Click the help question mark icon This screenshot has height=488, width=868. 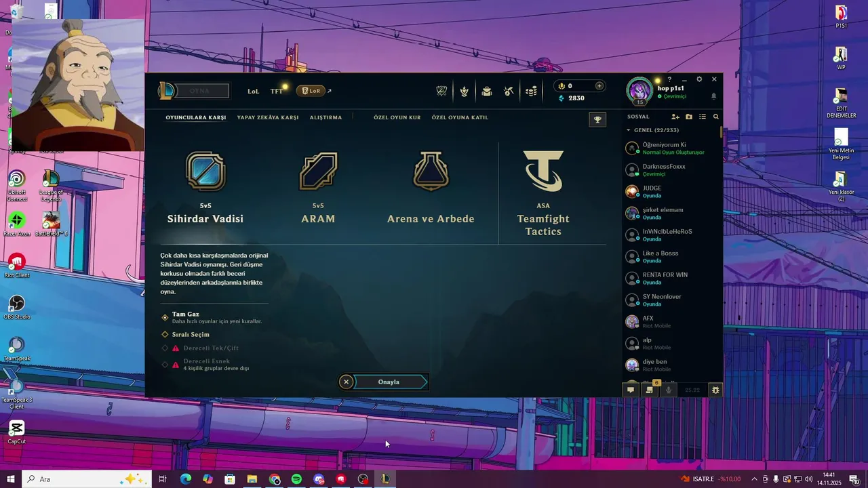point(669,79)
